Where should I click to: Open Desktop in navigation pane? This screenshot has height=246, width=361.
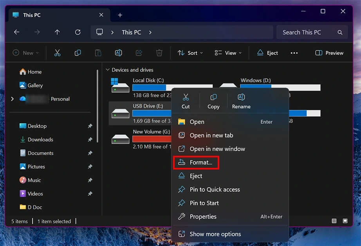coord(33,126)
